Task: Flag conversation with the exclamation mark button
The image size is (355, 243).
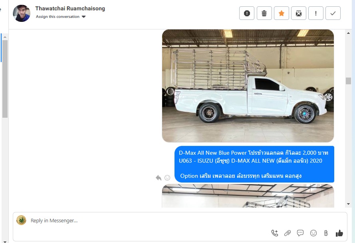Action: point(316,13)
